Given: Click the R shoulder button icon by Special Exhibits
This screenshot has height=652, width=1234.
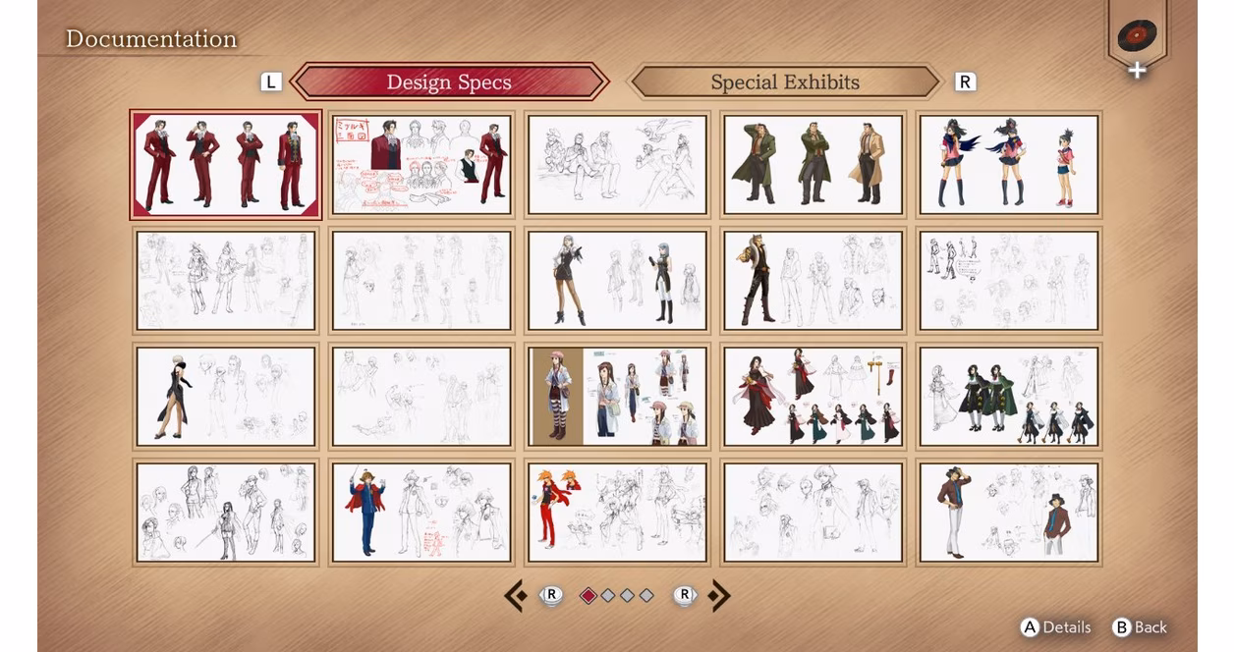Looking at the screenshot, I should pyautogui.click(x=965, y=82).
